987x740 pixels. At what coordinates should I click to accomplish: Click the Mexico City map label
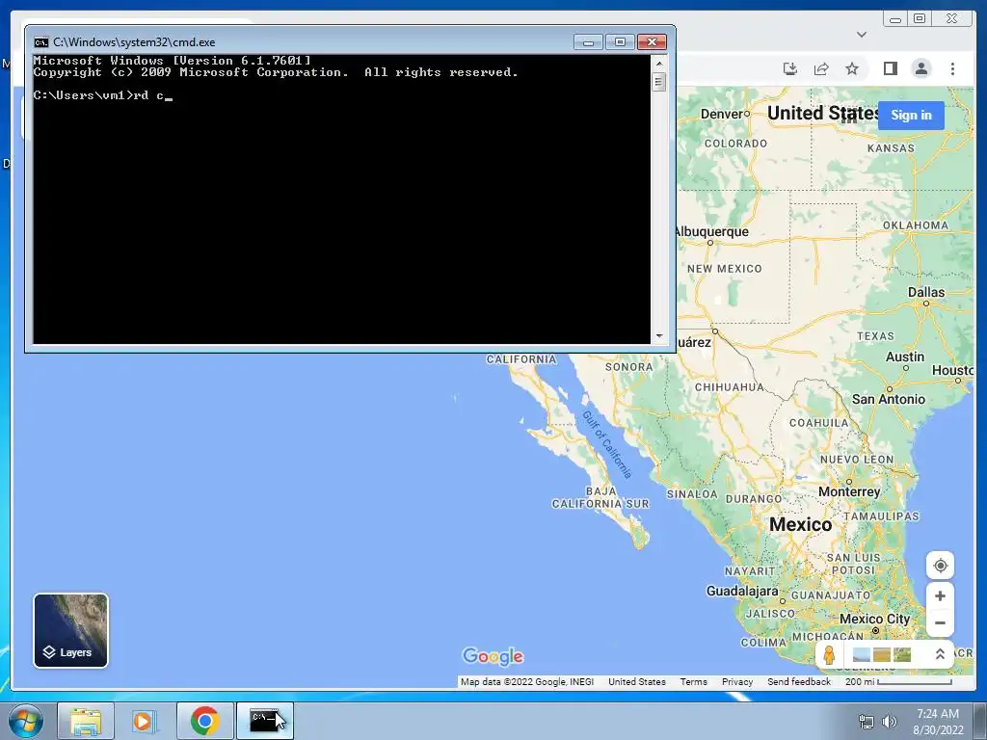874,619
